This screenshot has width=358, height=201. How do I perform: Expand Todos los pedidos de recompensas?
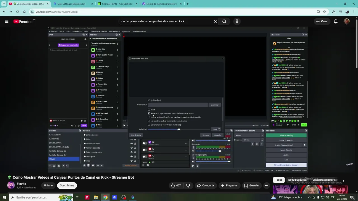click(118, 44)
